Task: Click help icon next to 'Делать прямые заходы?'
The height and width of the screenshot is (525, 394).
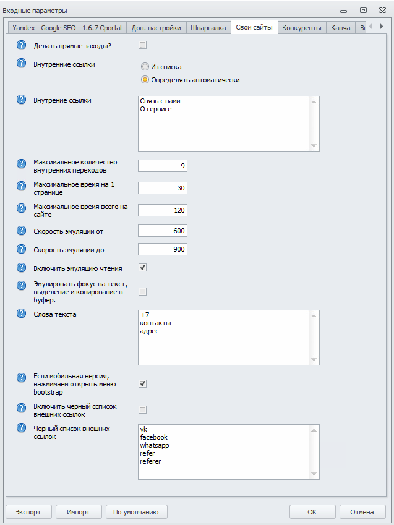Action: pyautogui.click(x=22, y=45)
